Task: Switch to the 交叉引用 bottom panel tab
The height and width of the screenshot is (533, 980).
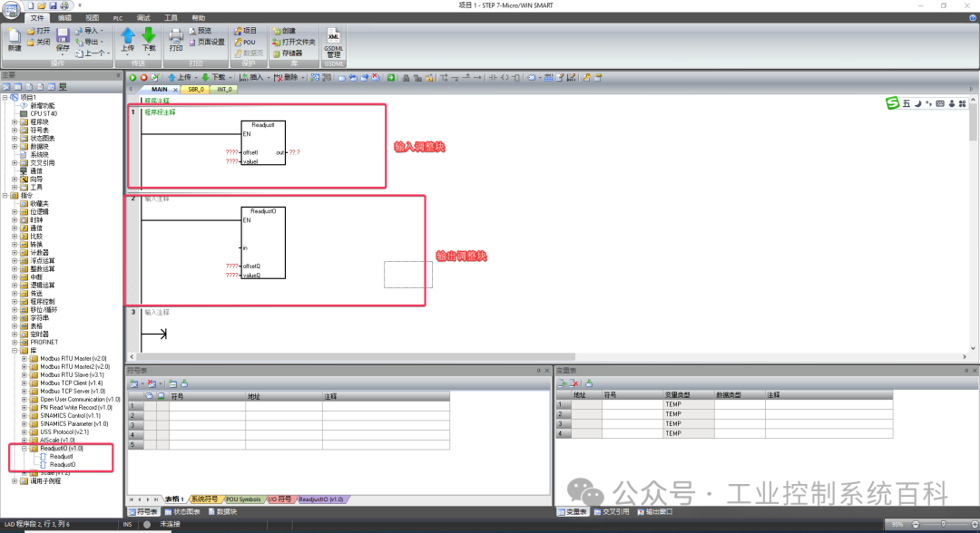Action: [612, 512]
